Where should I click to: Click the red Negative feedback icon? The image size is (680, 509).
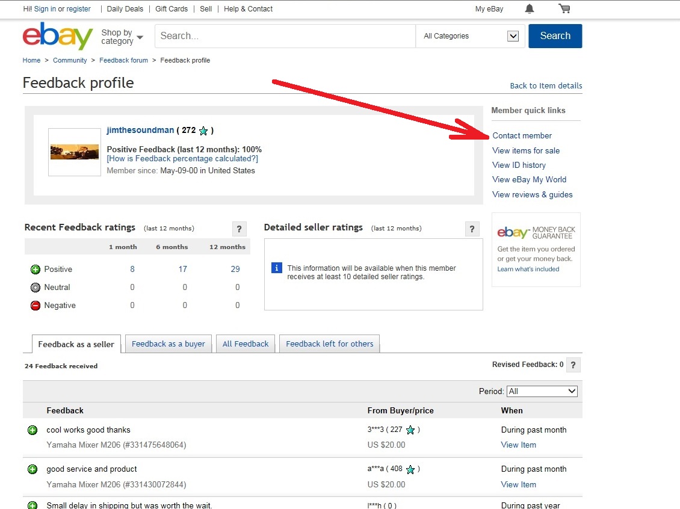click(x=36, y=306)
